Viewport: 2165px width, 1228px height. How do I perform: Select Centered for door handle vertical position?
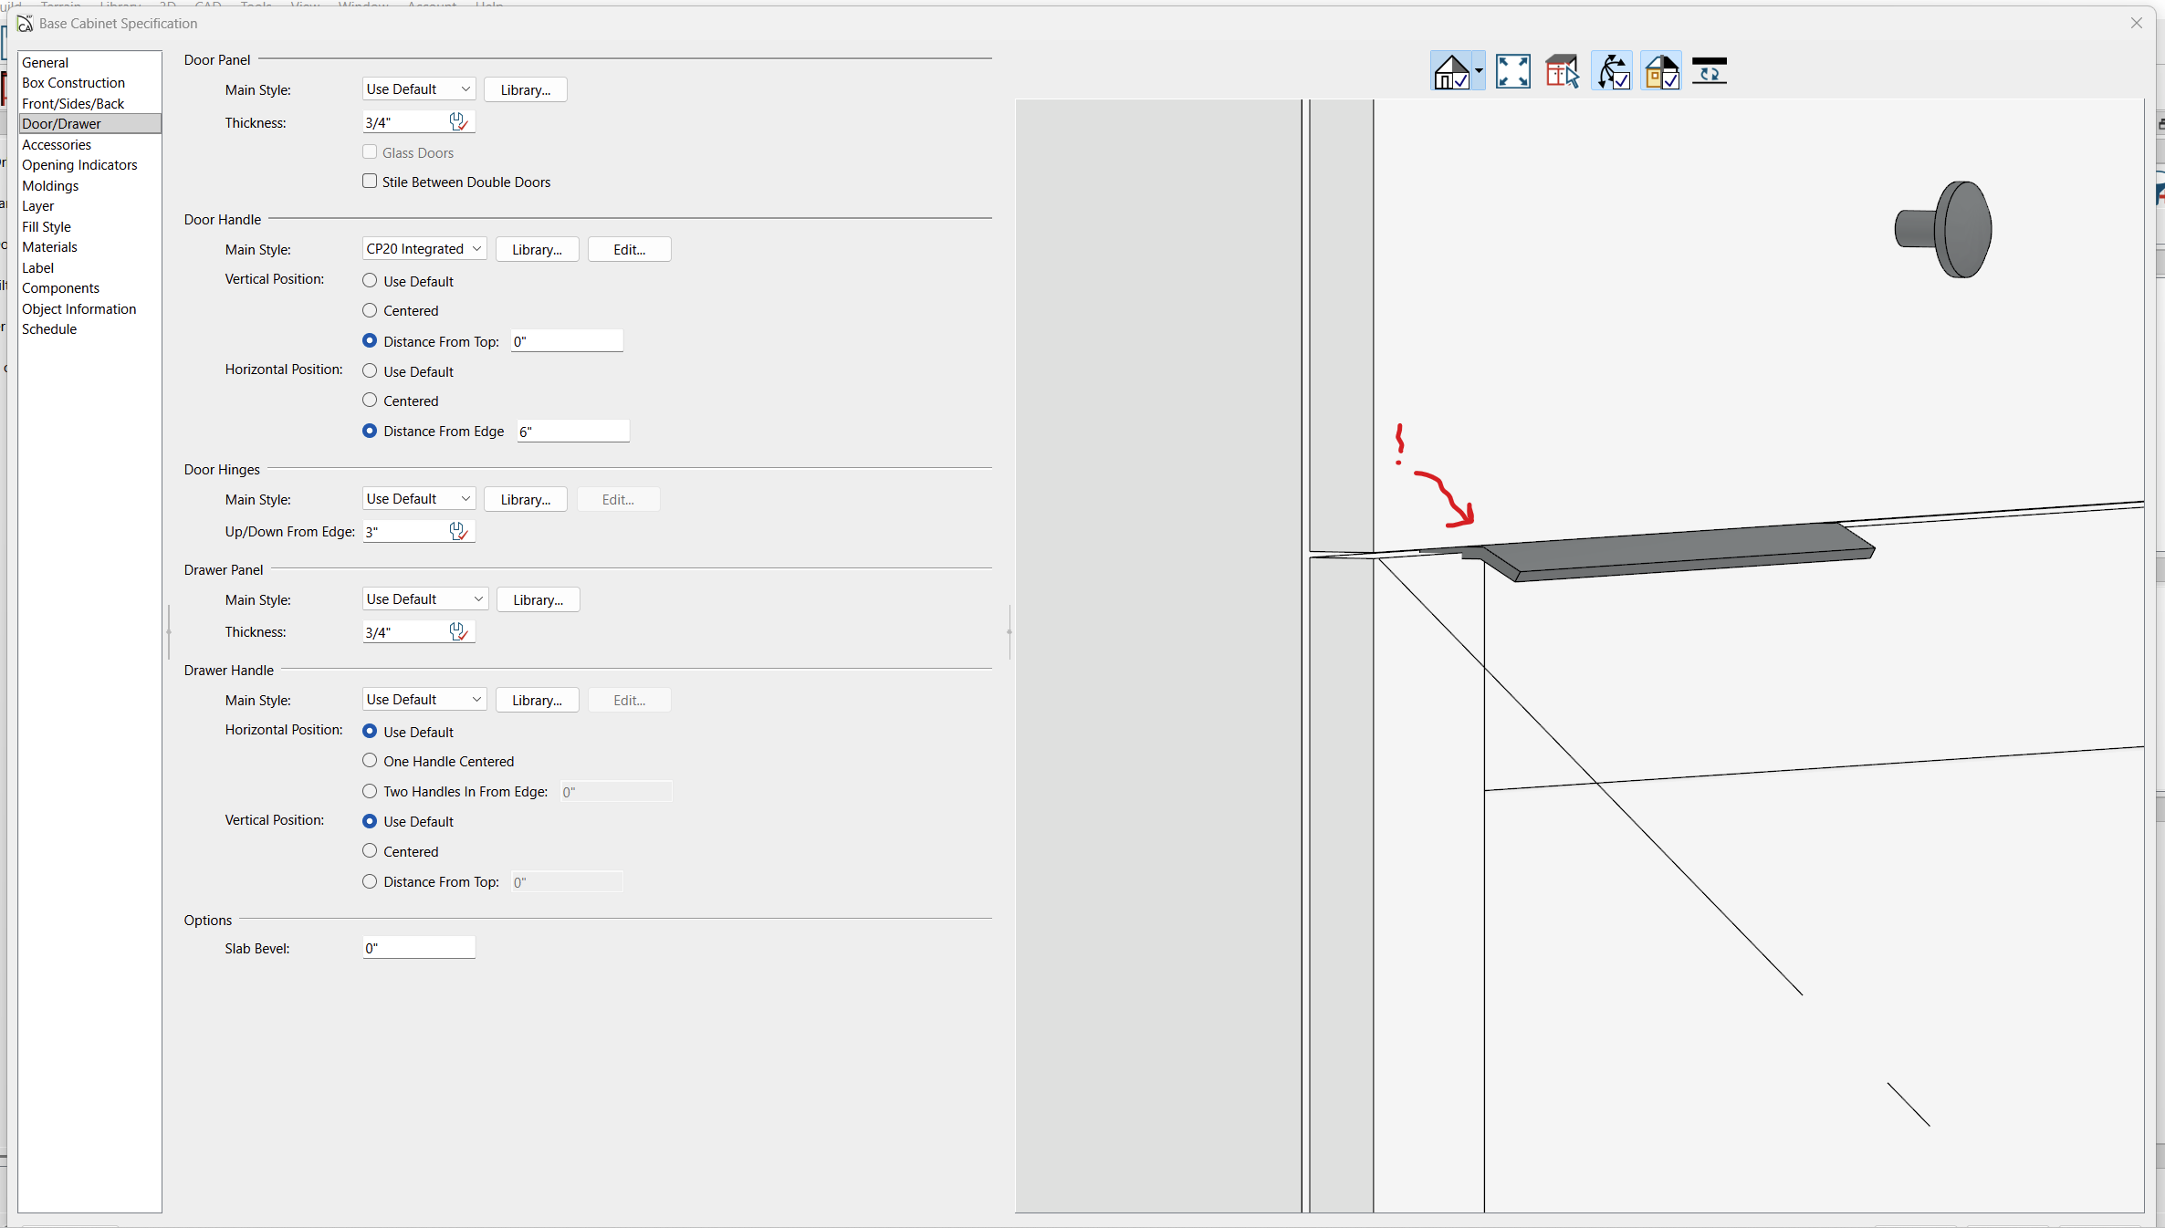tap(370, 311)
